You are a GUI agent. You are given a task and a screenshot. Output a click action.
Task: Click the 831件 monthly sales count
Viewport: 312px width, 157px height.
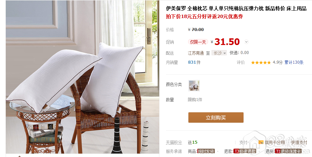(194, 62)
